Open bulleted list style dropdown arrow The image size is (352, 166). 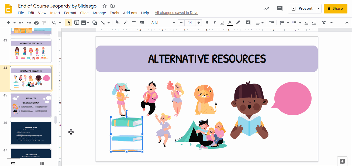[x=301, y=23]
